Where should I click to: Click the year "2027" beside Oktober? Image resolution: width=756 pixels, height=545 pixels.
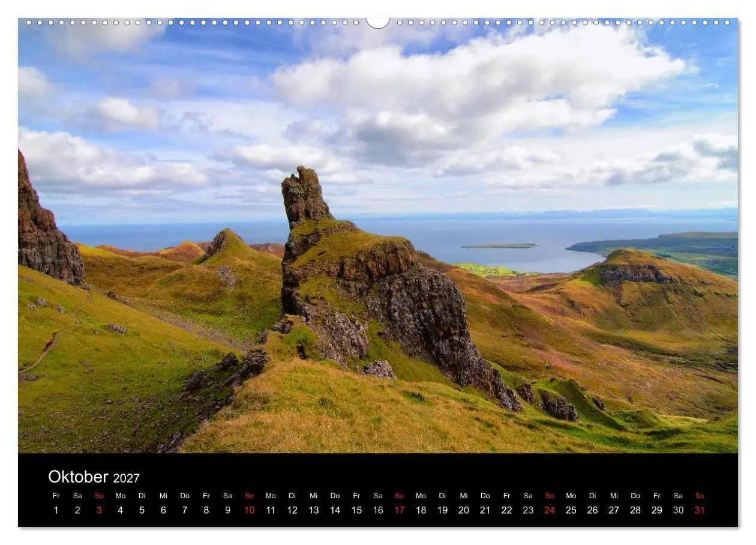click(x=126, y=478)
